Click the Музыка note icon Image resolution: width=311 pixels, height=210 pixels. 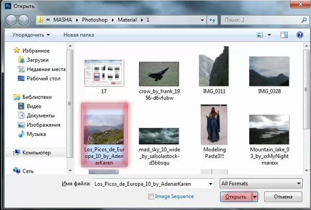pyautogui.click(x=21, y=134)
